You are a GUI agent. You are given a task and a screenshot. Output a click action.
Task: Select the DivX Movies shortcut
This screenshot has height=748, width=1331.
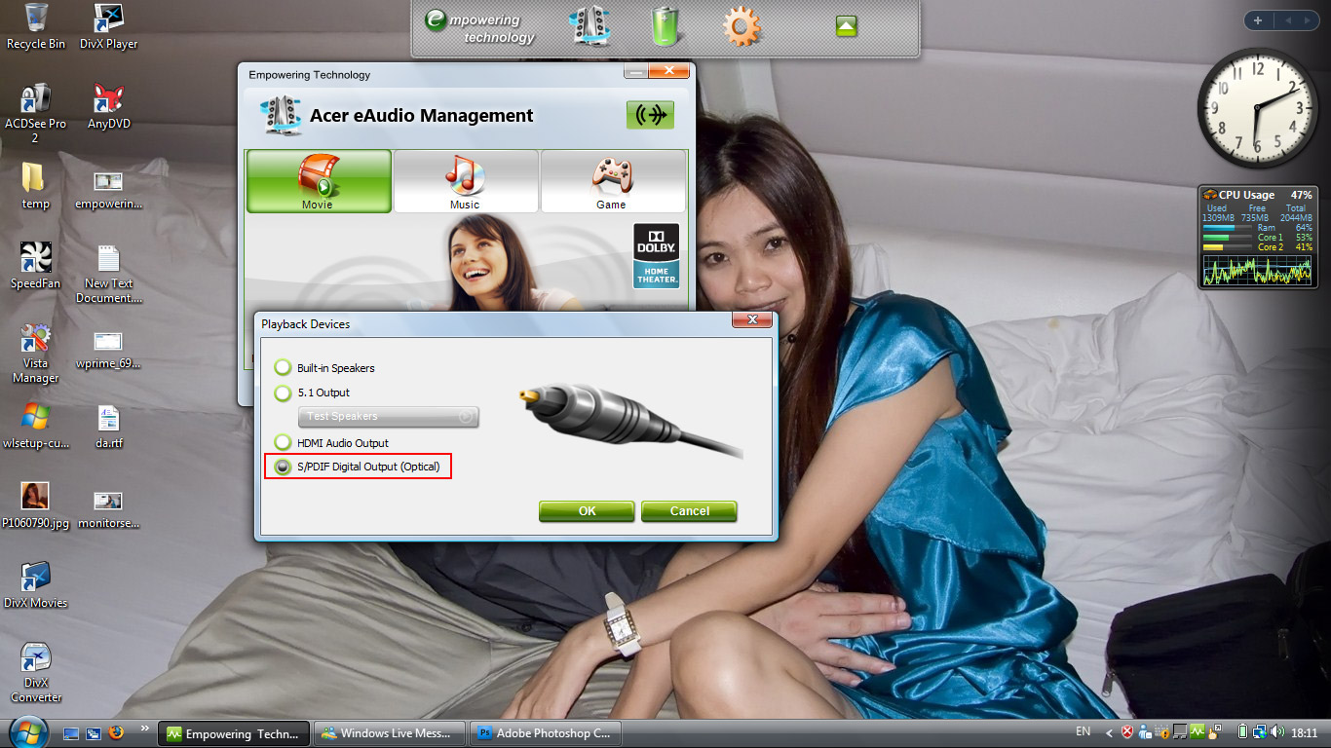pos(36,585)
